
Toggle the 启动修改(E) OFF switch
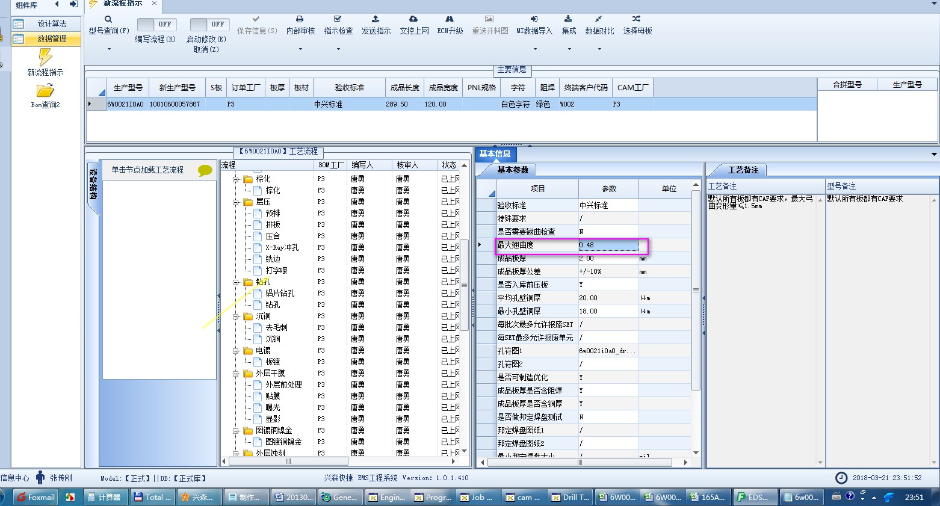(208, 24)
